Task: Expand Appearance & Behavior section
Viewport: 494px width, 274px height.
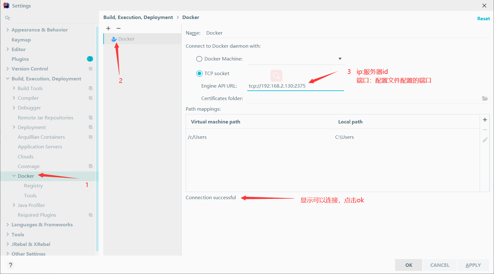Action: (7, 30)
